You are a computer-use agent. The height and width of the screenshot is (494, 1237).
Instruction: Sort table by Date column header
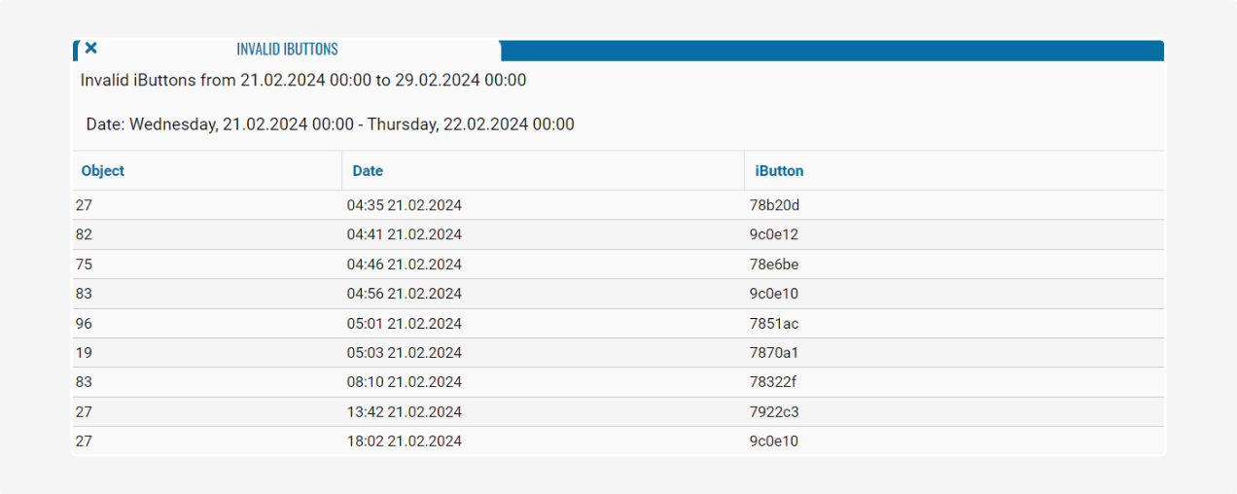[368, 171]
